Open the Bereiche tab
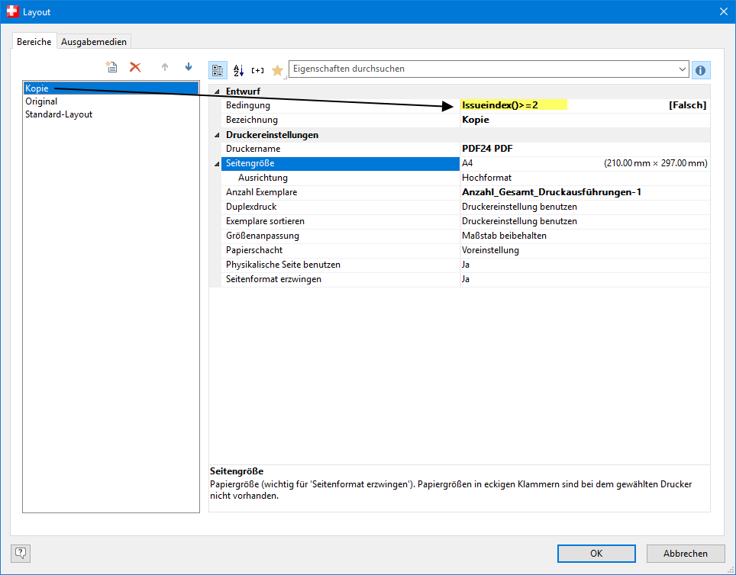The image size is (736, 575). pos(34,41)
